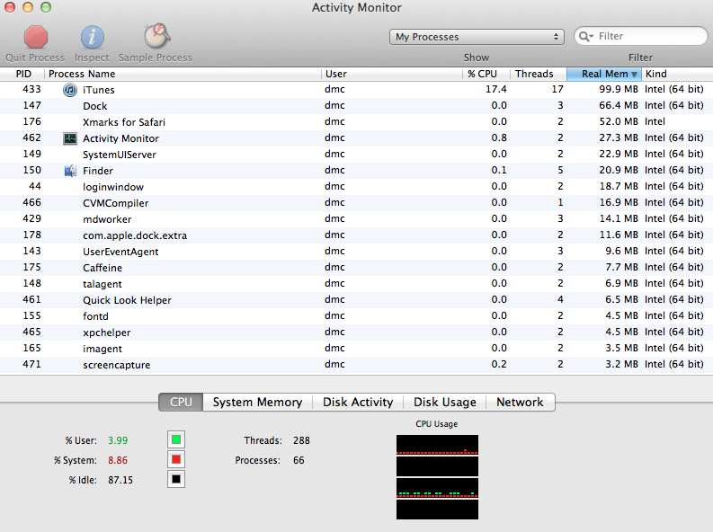Select the mdworker process
Screen dimensions: 713x532
tap(356, 219)
